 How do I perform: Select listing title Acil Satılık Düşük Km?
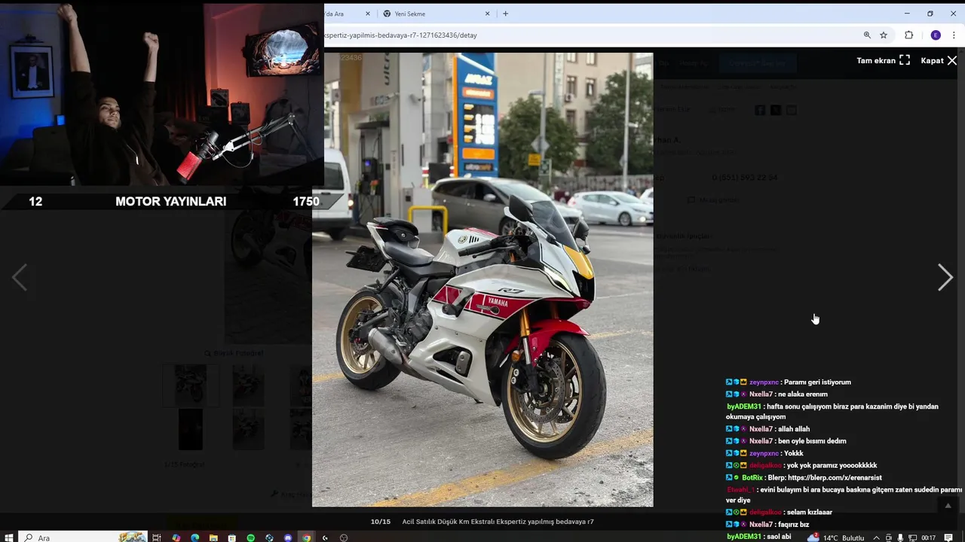(x=498, y=522)
